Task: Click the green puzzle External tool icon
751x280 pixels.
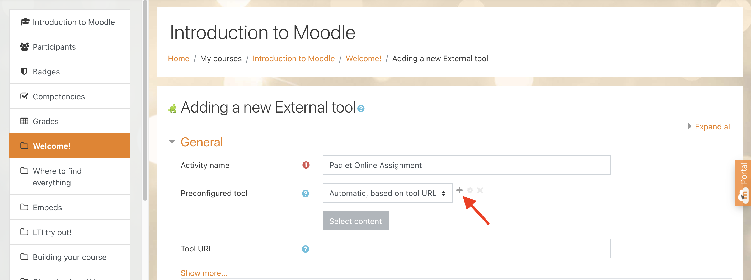Action: point(173,109)
